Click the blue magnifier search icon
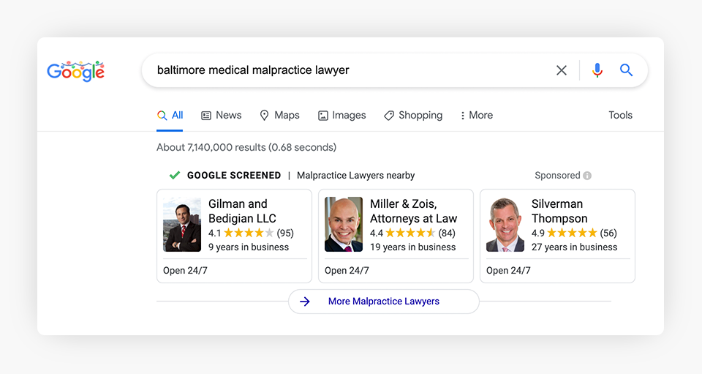Screen dimensions: 702x374 pyautogui.click(x=626, y=70)
